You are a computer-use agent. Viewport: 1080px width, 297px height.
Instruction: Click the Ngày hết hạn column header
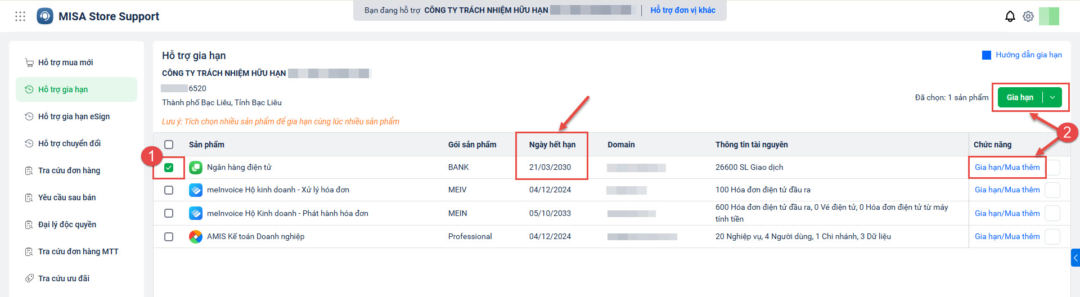pyautogui.click(x=552, y=145)
